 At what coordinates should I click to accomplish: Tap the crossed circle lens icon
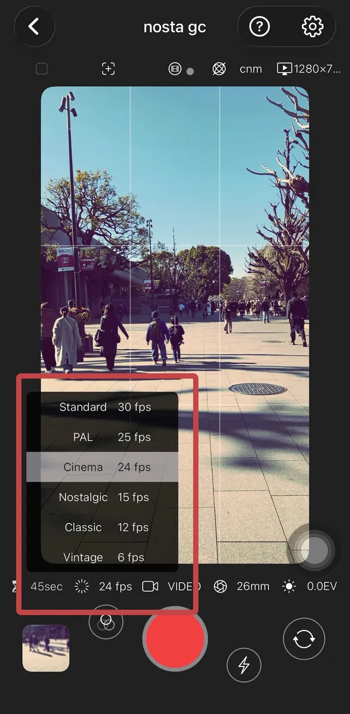coord(219,69)
